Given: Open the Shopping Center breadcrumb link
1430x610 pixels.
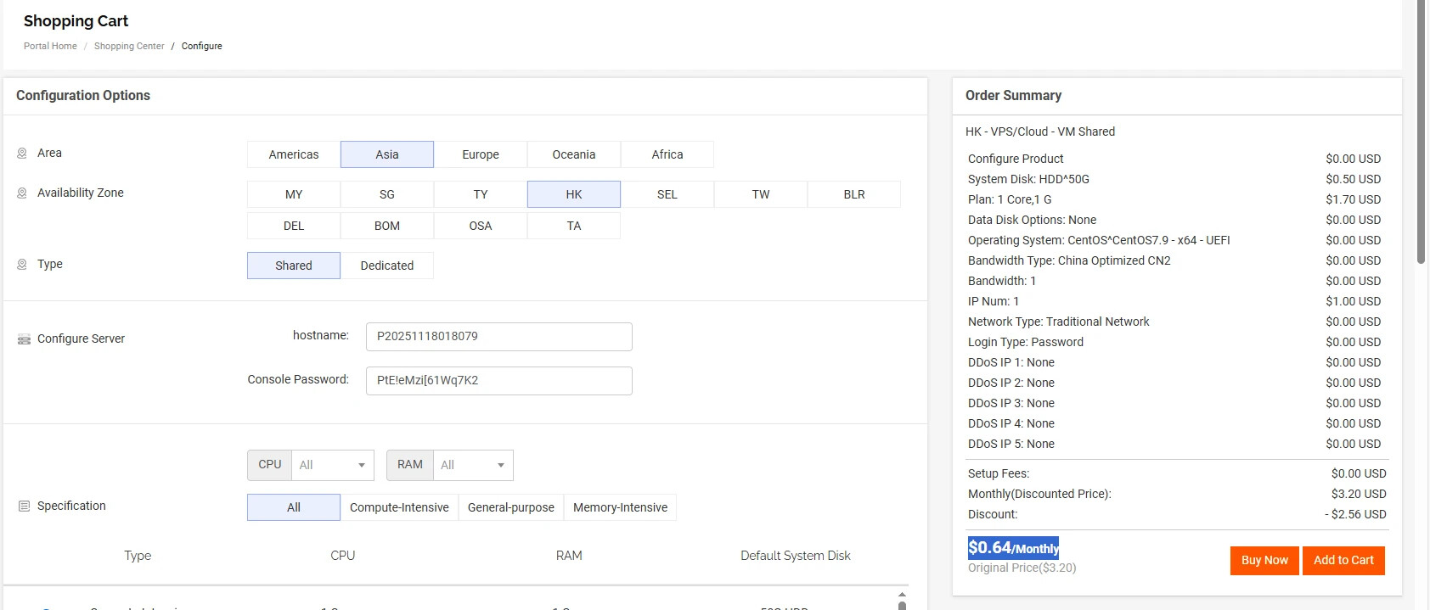Looking at the screenshot, I should pyautogui.click(x=129, y=46).
